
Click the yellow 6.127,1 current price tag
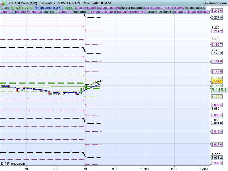pyautogui.click(x=217, y=81)
